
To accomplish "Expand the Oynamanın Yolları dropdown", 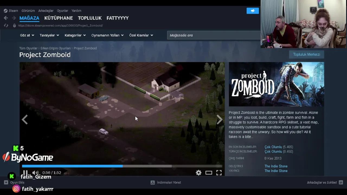I will (107, 35).
